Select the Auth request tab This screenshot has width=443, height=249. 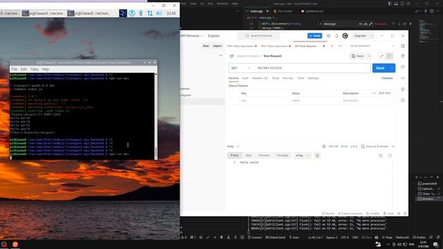(x=245, y=78)
